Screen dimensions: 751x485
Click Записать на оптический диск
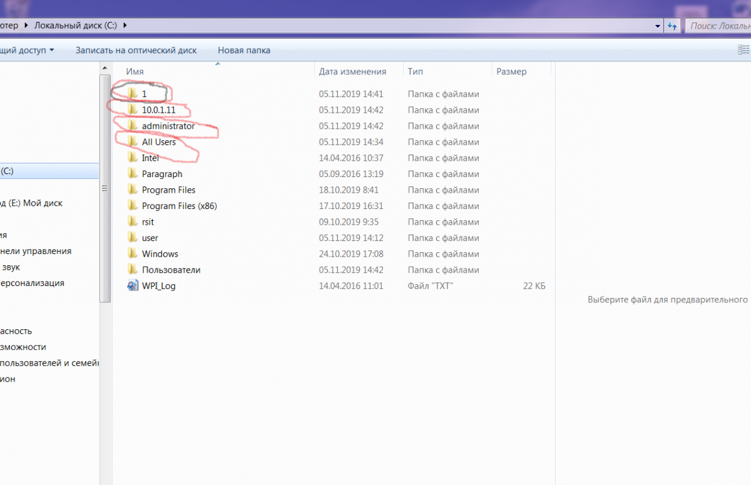coord(136,50)
